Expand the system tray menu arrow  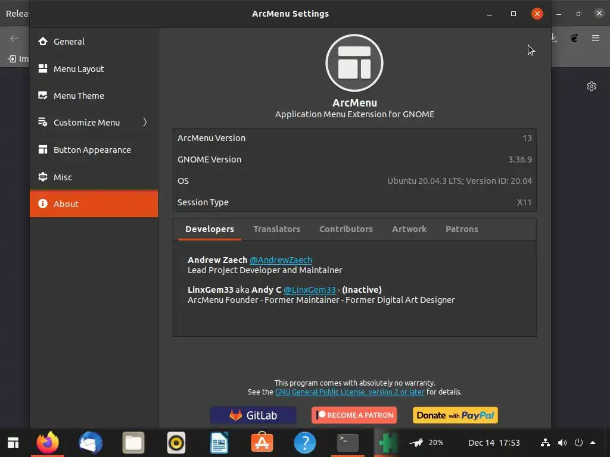[x=593, y=443]
